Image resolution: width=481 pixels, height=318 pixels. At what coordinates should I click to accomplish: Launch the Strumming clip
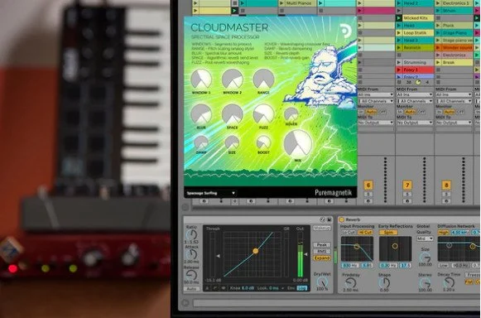coord(399,62)
